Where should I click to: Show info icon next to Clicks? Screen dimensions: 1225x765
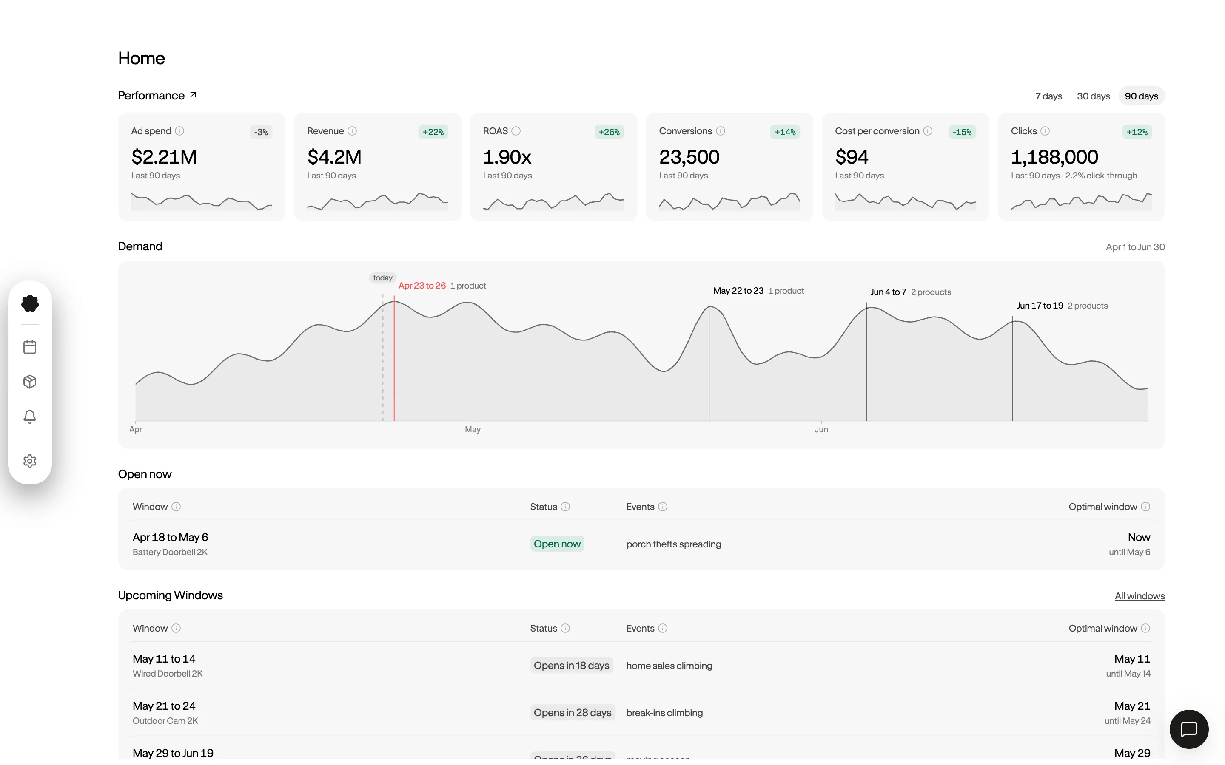point(1045,131)
